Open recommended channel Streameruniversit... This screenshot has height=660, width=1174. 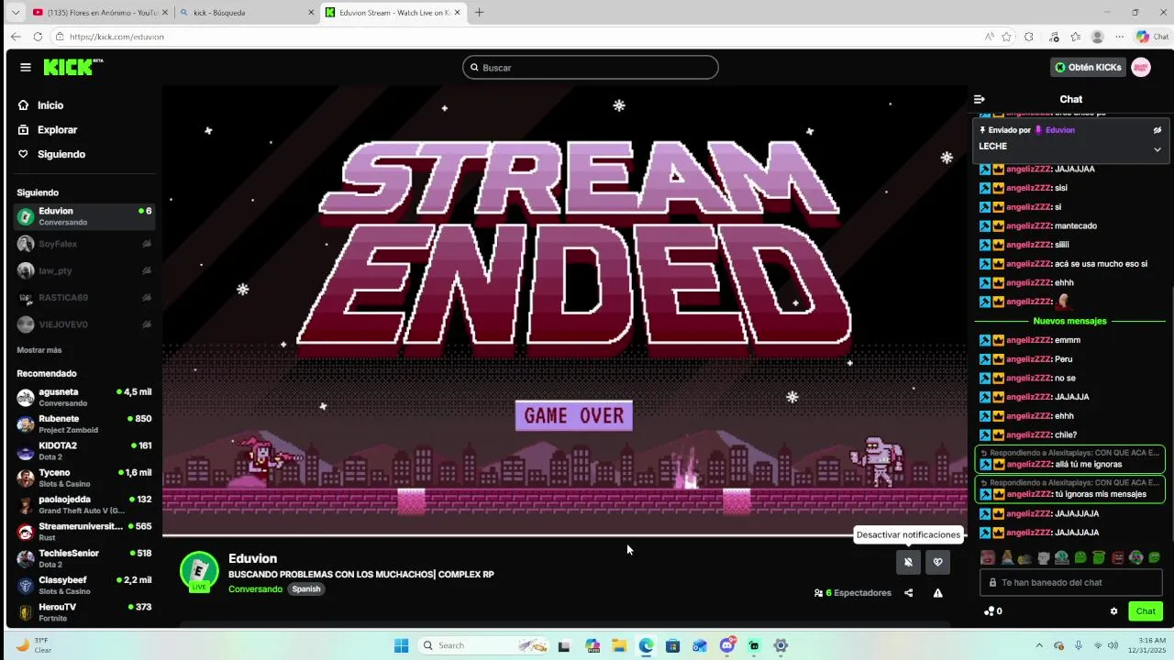(85, 532)
